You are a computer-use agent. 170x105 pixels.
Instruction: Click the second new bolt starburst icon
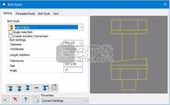19,88
